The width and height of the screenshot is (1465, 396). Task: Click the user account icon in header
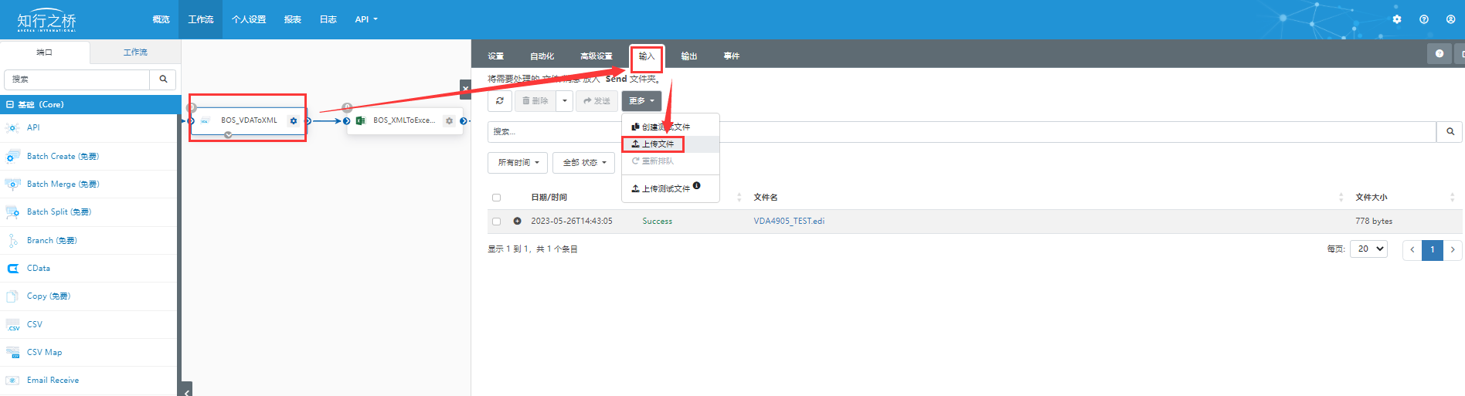(x=1450, y=19)
